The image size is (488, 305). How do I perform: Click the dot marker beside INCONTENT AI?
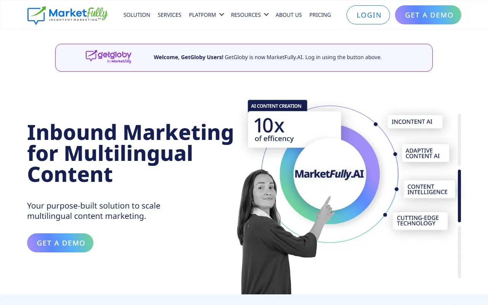pos(376,124)
